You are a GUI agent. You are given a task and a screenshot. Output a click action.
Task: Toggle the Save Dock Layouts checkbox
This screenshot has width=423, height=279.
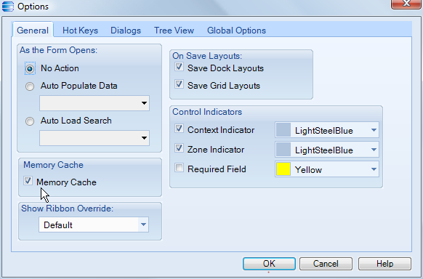click(179, 67)
